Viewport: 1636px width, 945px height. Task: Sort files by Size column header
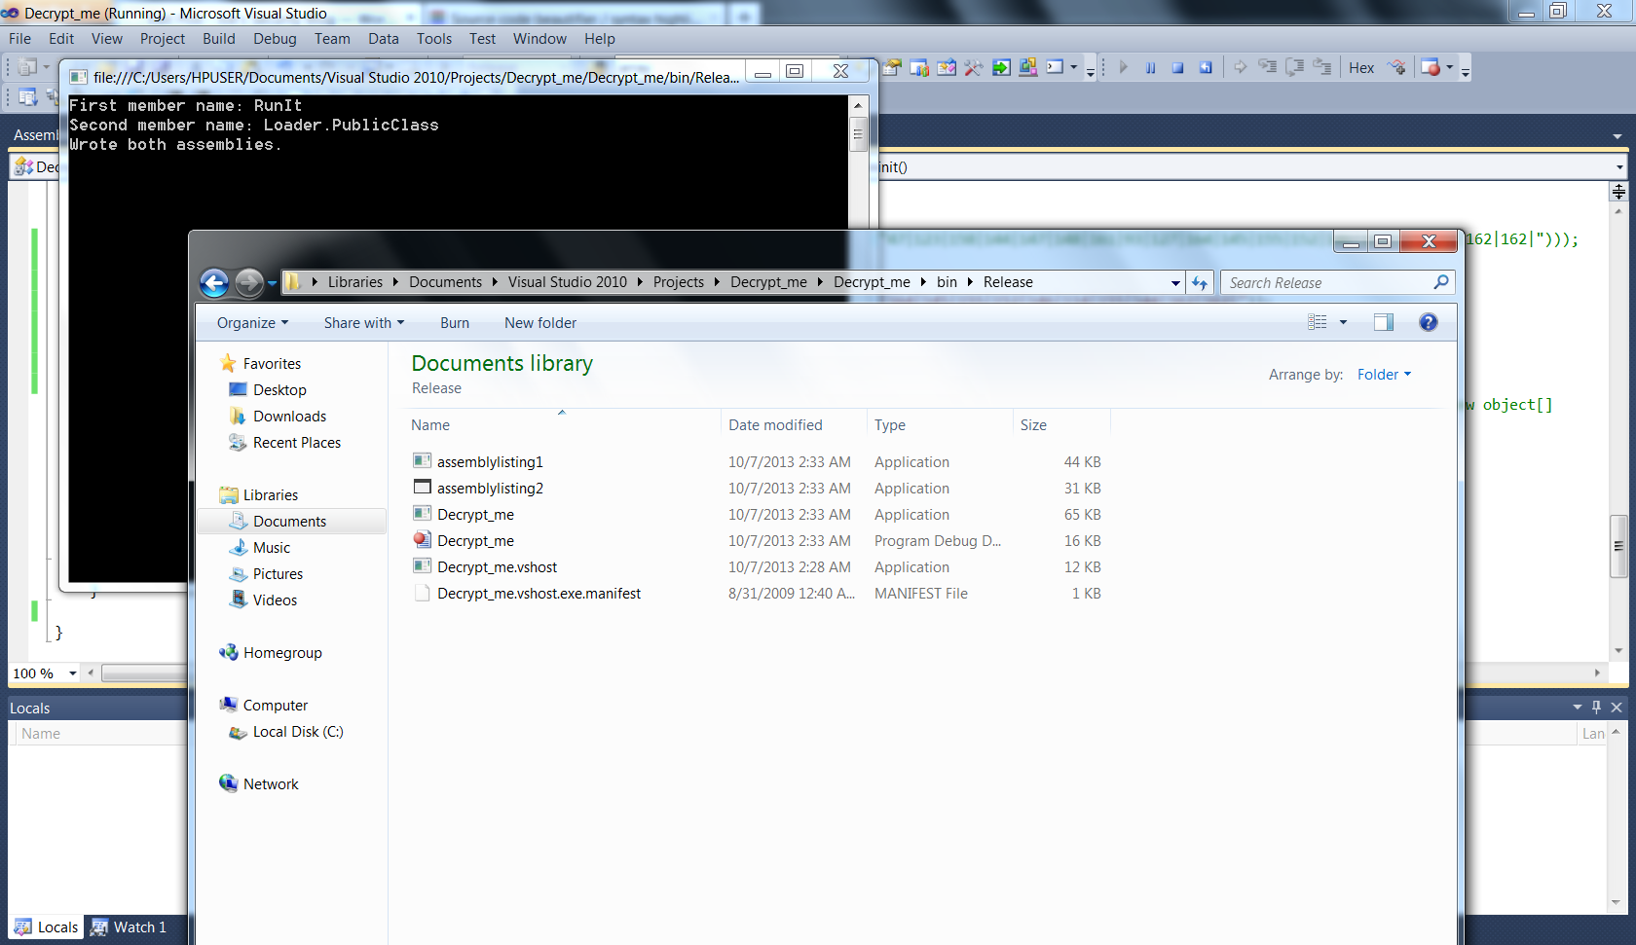click(1061, 425)
